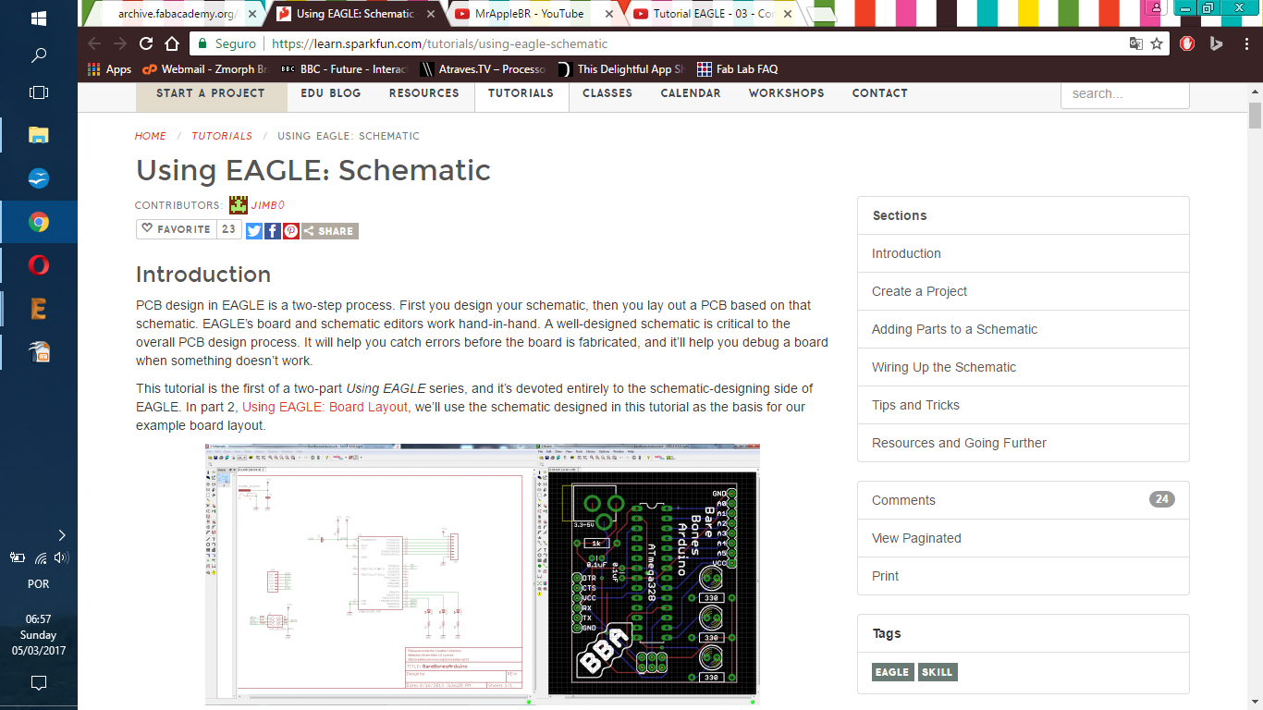Viewport: 1263px width, 710px height.
Task: Open the volume control in the tray
Action: click(62, 557)
